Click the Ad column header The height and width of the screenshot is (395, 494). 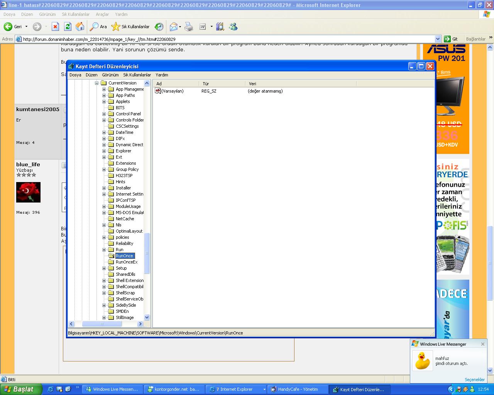(x=176, y=84)
